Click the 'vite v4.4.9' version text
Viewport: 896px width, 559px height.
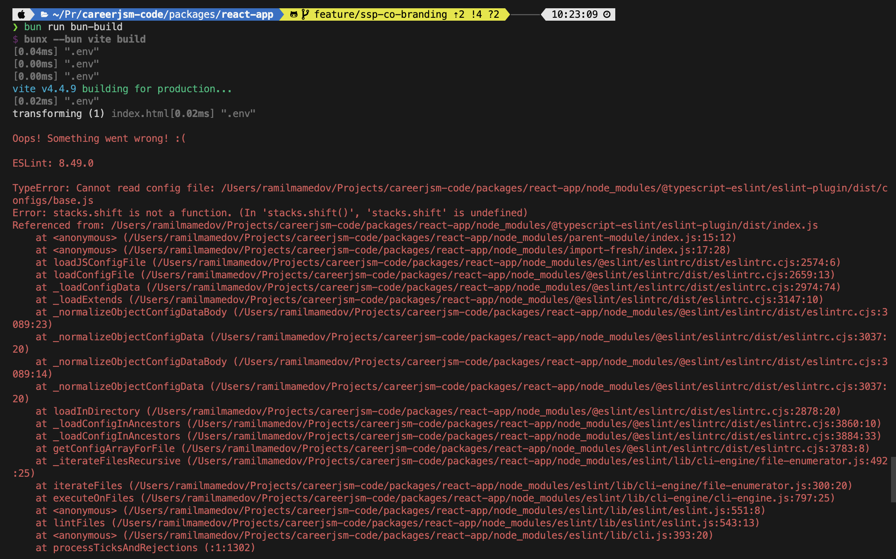(x=44, y=89)
